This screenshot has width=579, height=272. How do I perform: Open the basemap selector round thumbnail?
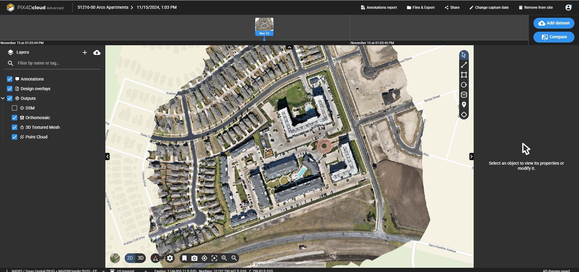click(x=115, y=258)
